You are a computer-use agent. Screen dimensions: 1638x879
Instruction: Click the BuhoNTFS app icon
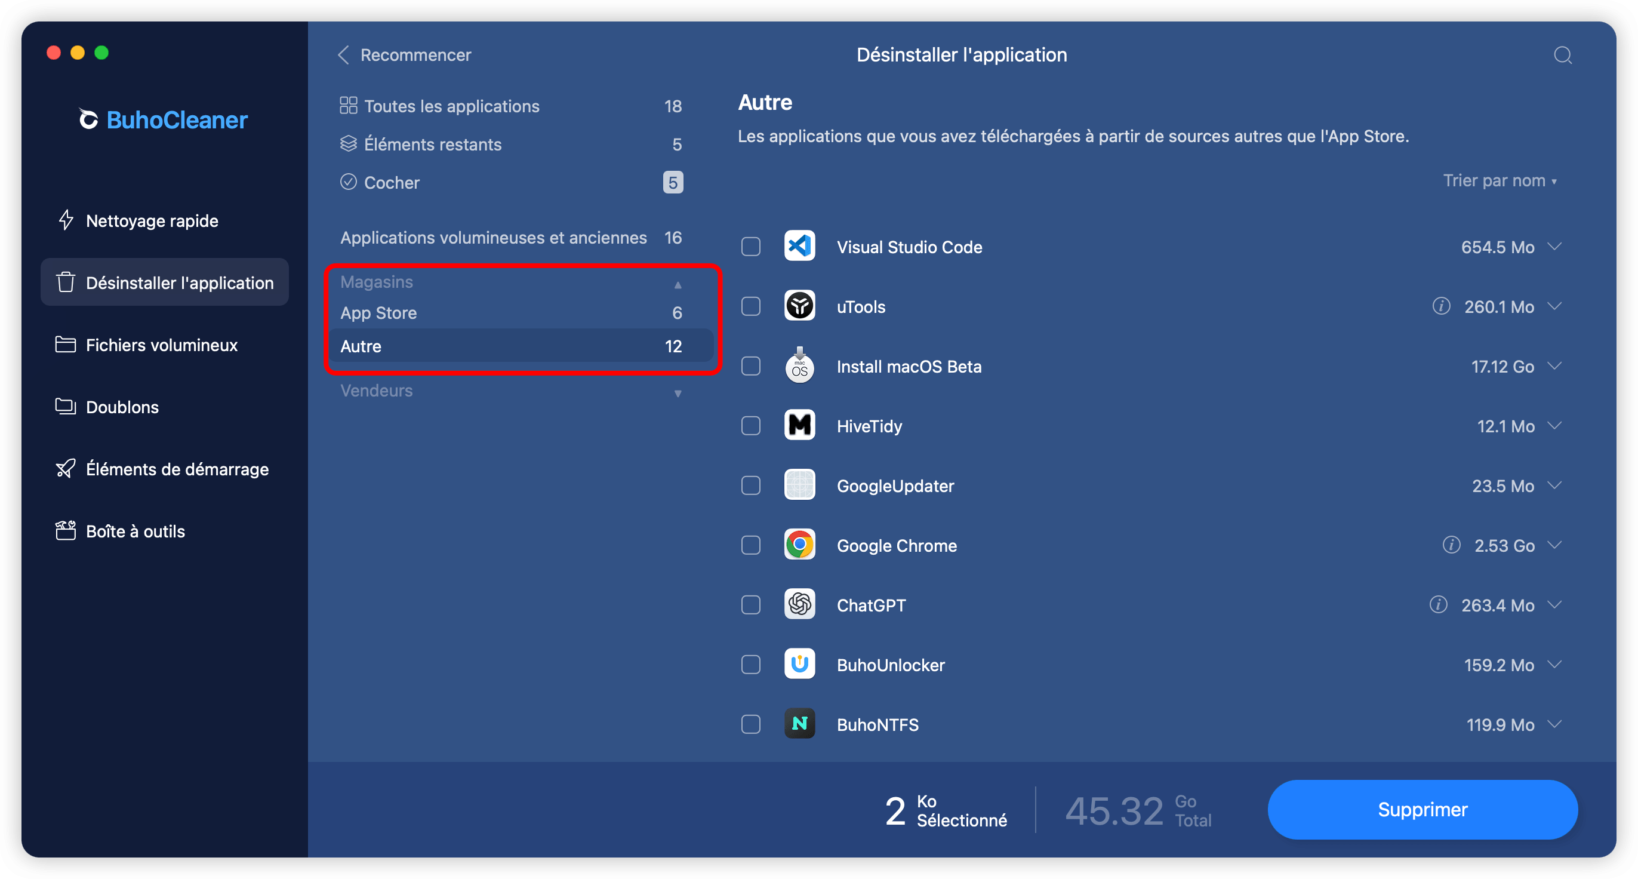799,724
